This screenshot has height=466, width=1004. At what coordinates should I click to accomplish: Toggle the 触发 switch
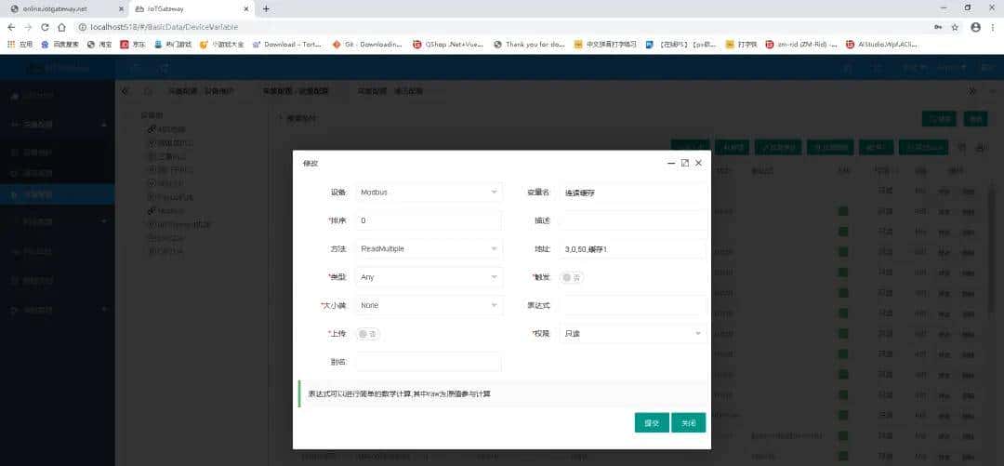click(572, 277)
